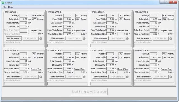Click Stimulator 4 Polarity DC+ field
This screenshot has width=179, height=102.
(x=164, y=15)
